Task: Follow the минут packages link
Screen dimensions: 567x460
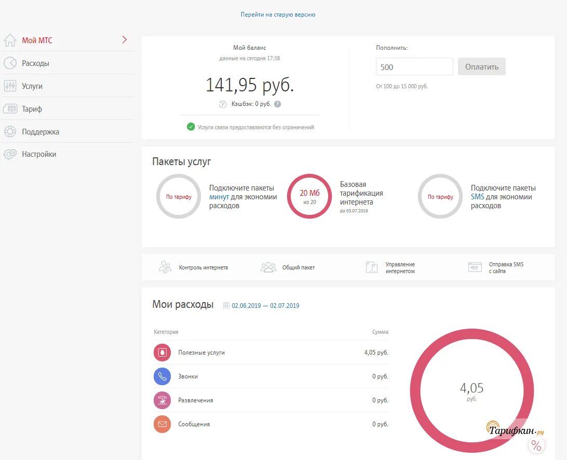Action: (x=219, y=197)
